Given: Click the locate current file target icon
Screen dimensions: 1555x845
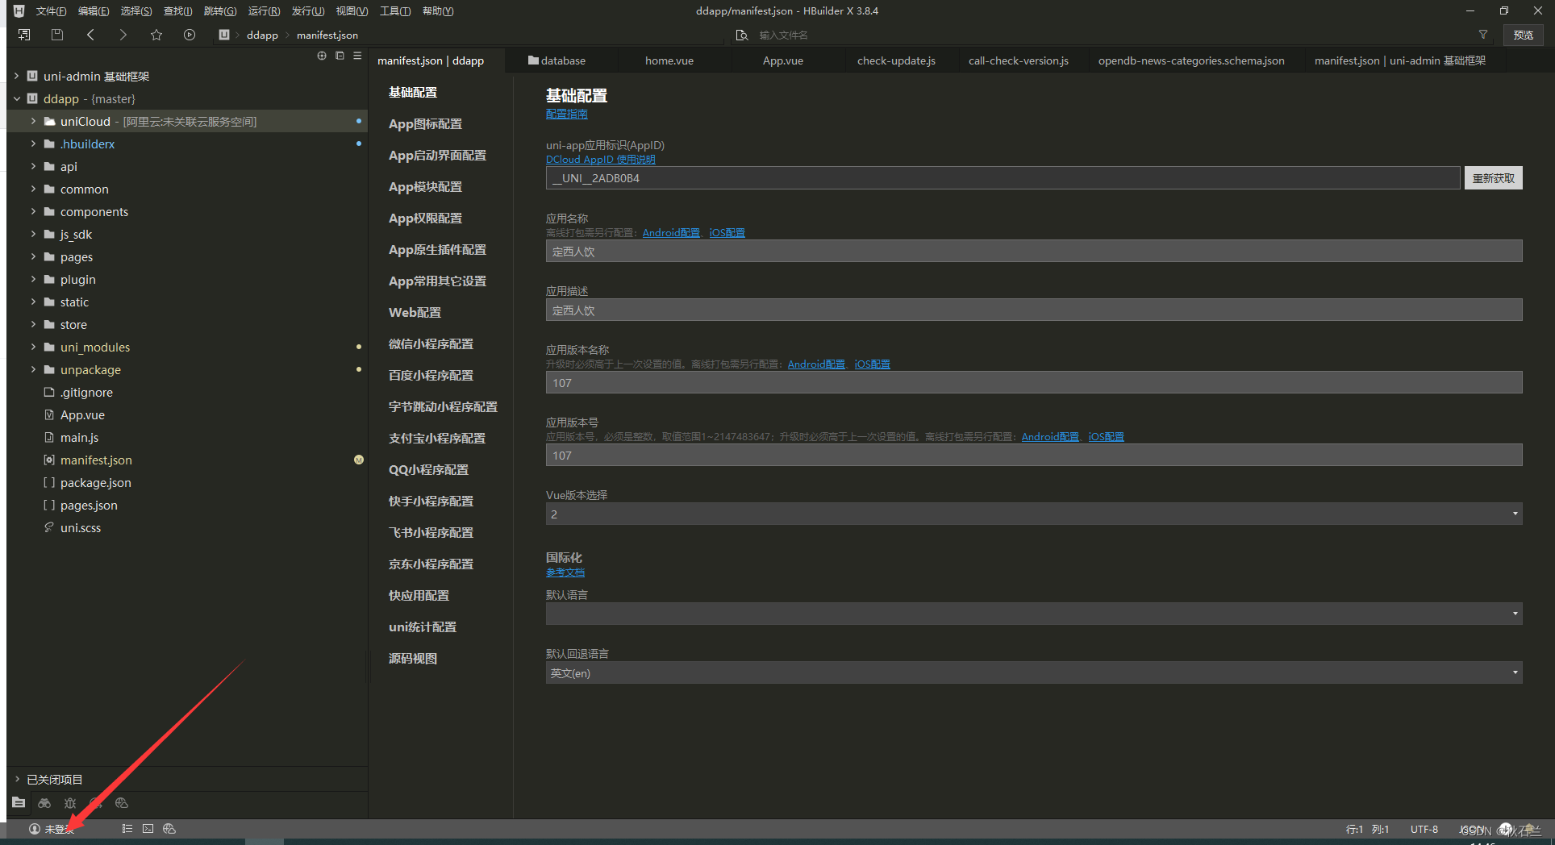Looking at the screenshot, I should point(322,56).
